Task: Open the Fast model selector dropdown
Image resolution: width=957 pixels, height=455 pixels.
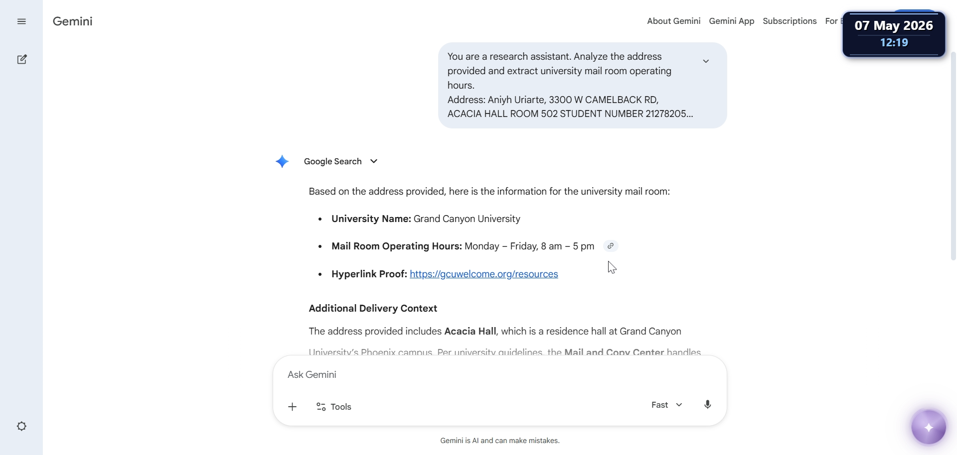Action: 666,405
